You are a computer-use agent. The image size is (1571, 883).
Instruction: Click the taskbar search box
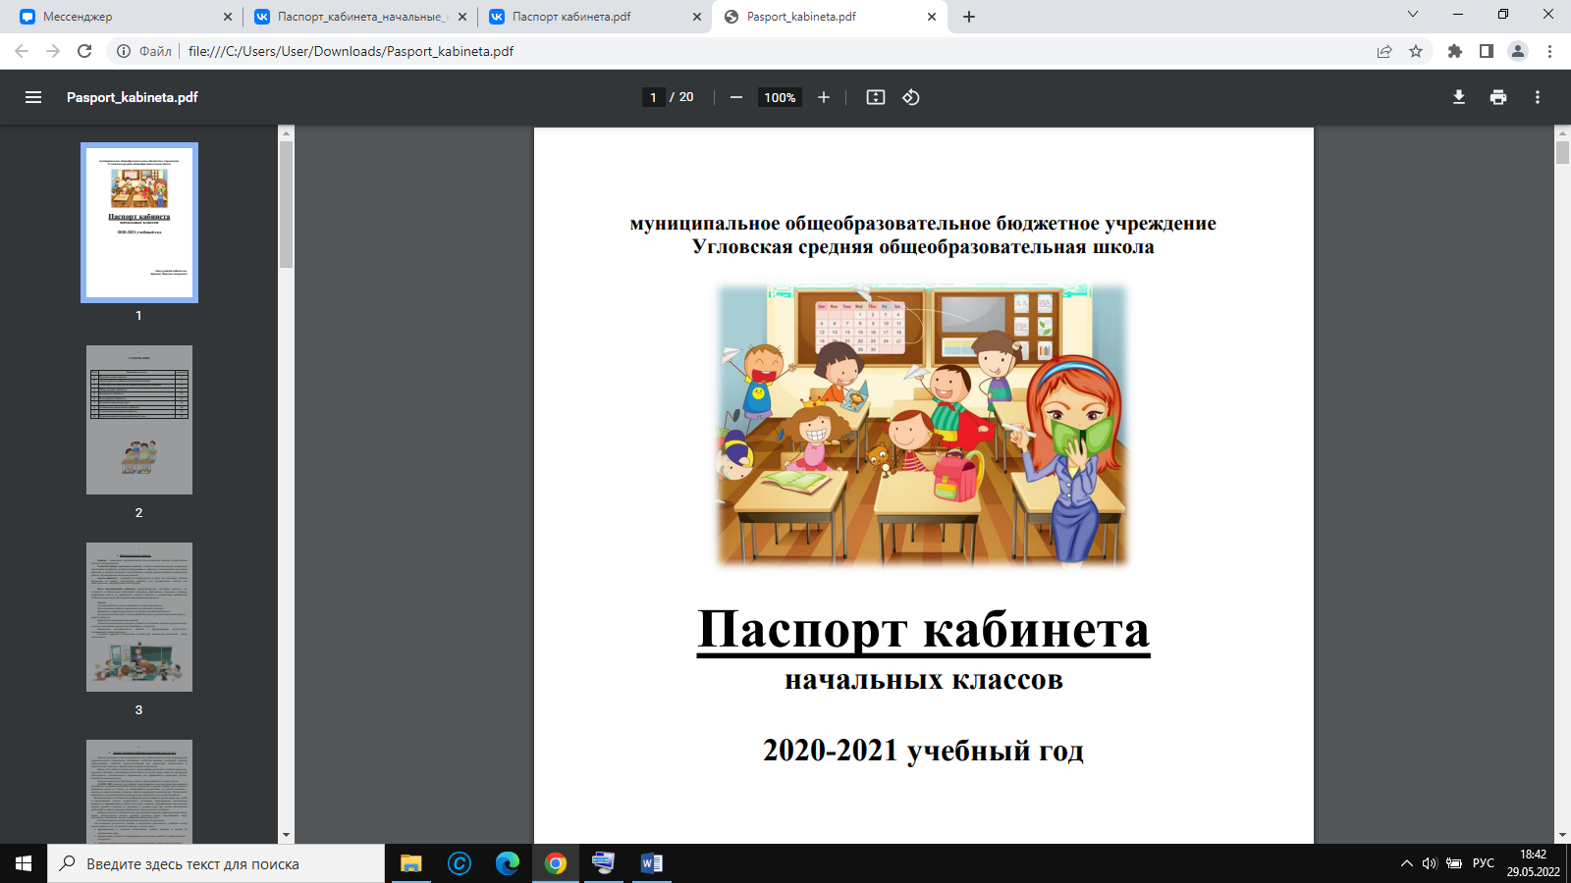pos(216,863)
